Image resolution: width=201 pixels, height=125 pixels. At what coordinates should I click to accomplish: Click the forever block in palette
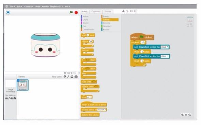tap(87, 52)
